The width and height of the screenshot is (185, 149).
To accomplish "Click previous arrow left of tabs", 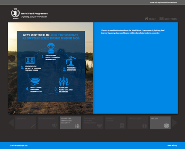I will (11, 123).
